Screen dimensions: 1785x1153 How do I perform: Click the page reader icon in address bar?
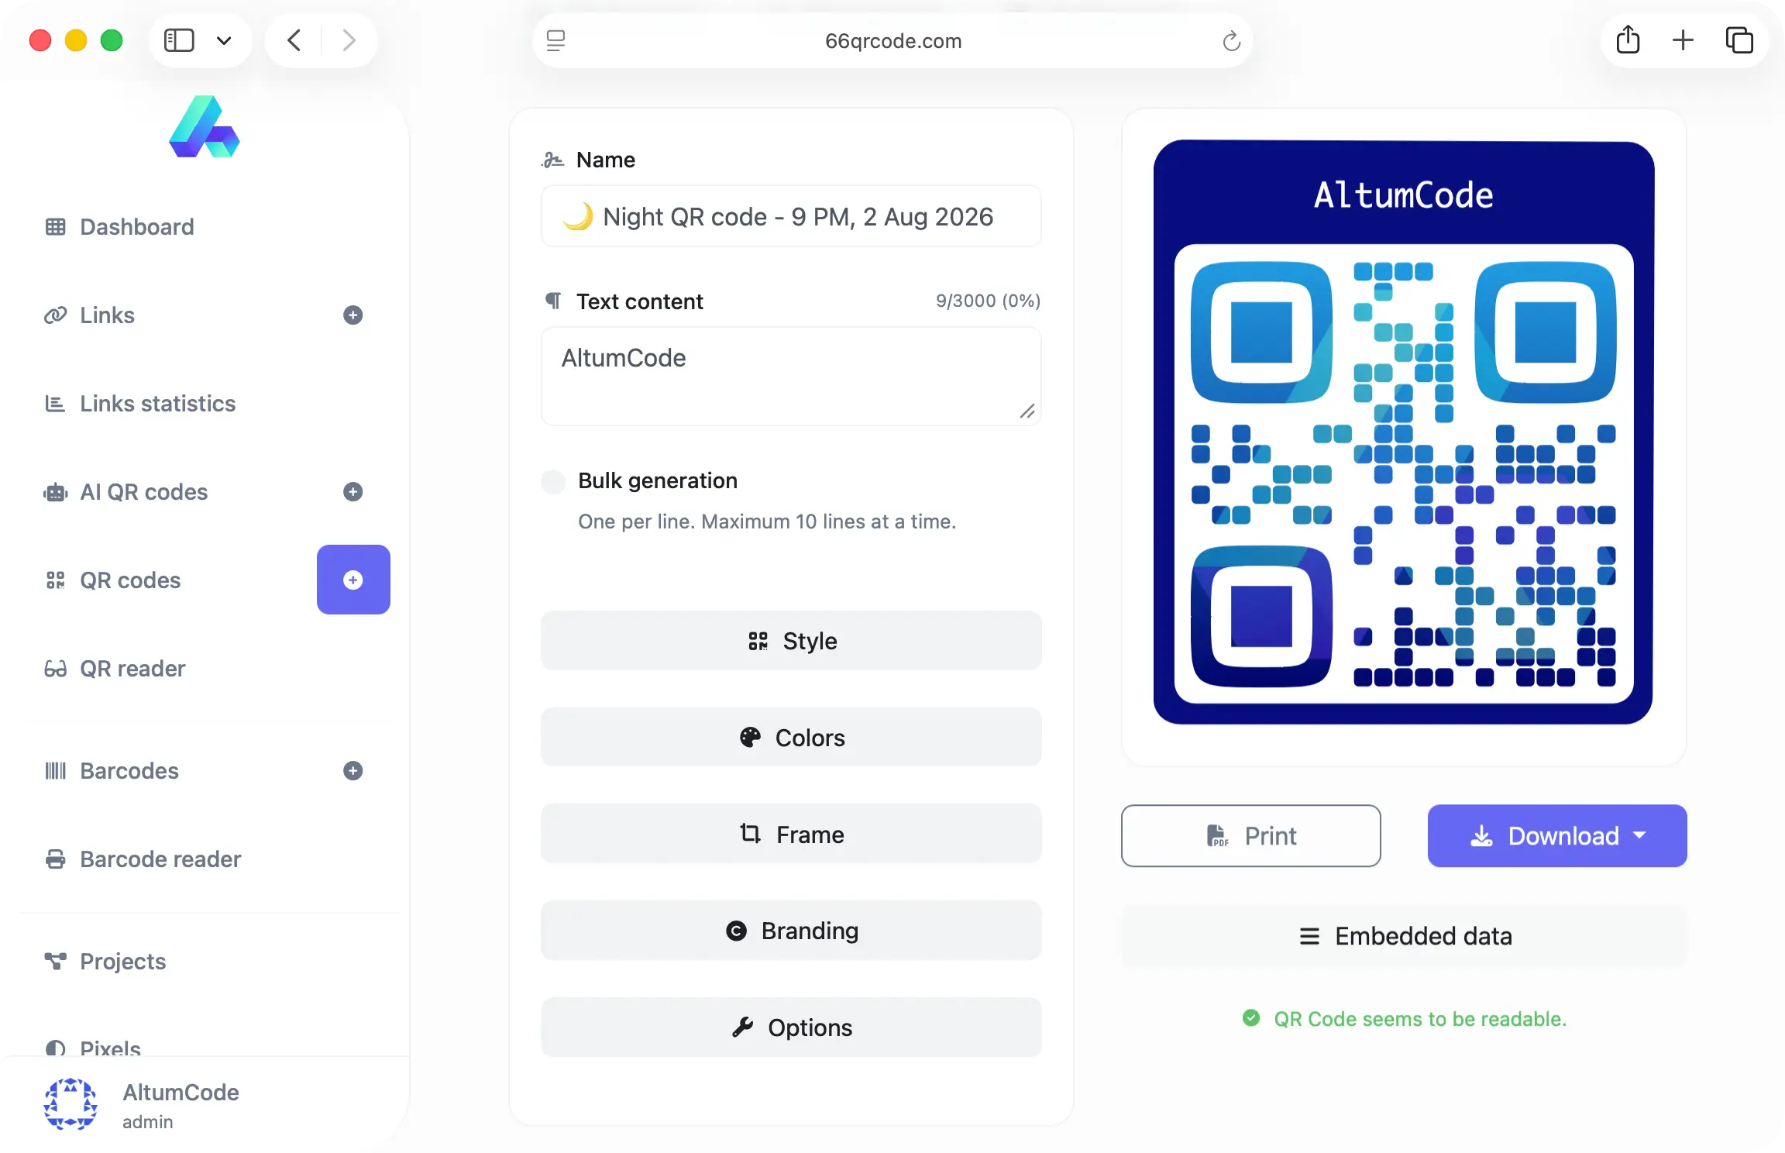click(x=556, y=40)
